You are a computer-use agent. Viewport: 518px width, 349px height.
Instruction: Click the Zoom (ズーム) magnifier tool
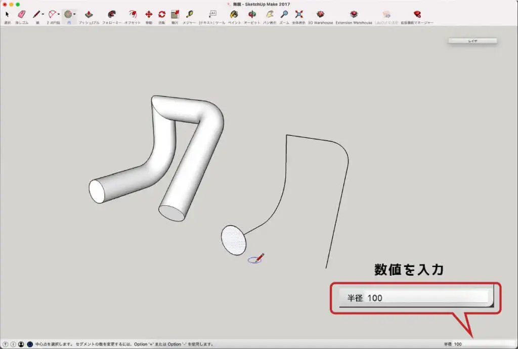[x=284, y=15]
